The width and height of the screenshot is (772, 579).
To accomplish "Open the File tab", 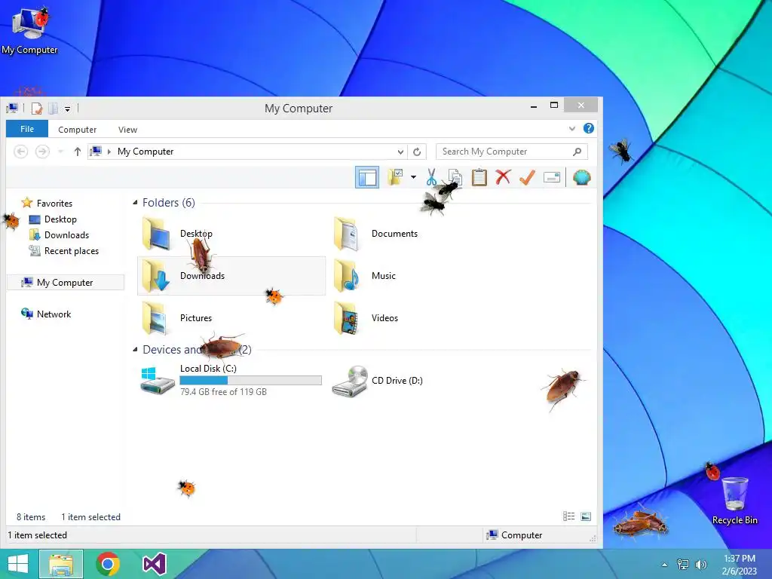I will click(x=27, y=129).
